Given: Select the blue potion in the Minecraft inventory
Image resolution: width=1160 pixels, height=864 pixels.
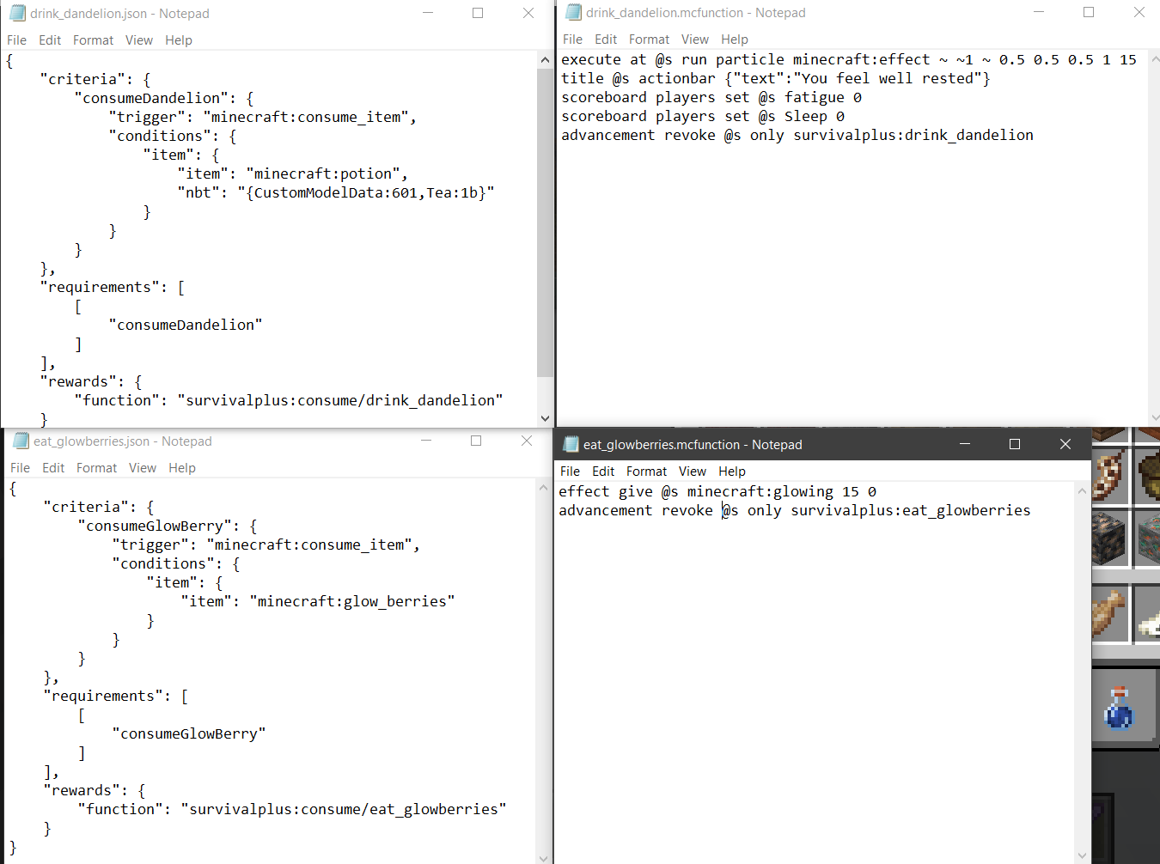Looking at the screenshot, I should pyautogui.click(x=1119, y=709).
